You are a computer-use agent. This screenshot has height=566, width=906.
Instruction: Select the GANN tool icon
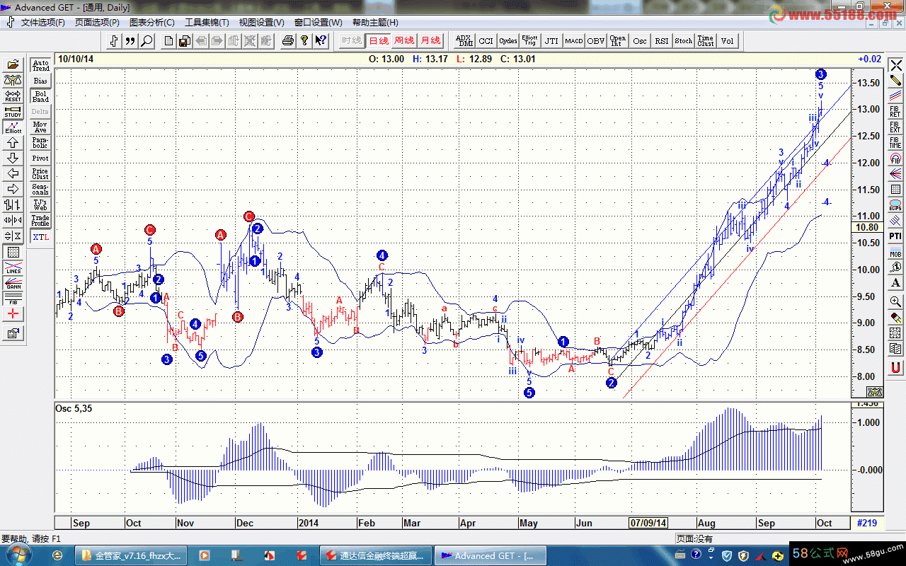[13, 283]
